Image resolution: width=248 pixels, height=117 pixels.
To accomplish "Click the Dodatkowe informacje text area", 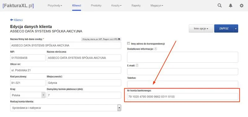I will point(183,57).
